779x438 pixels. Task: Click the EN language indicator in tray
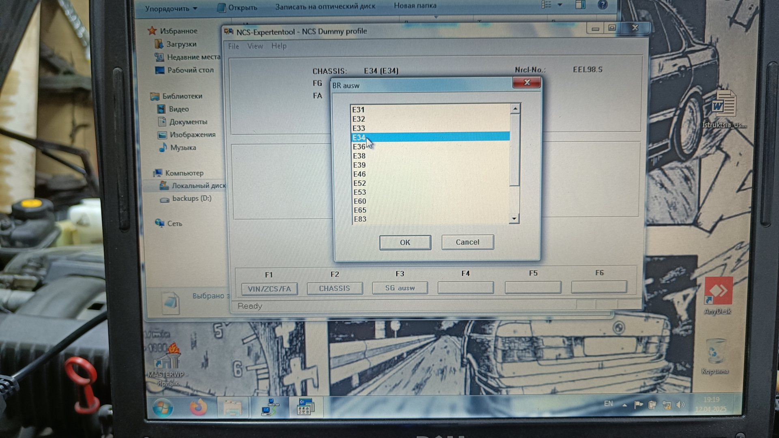click(x=608, y=404)
